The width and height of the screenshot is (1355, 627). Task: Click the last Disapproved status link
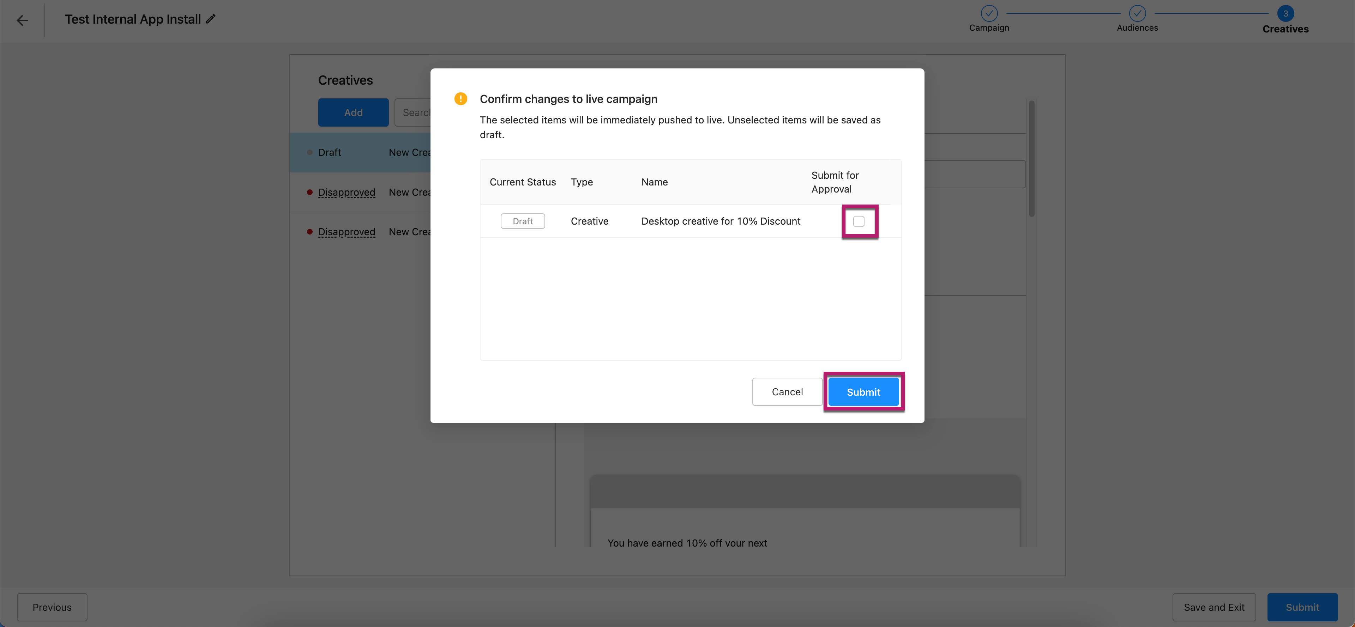click(347, 232)
